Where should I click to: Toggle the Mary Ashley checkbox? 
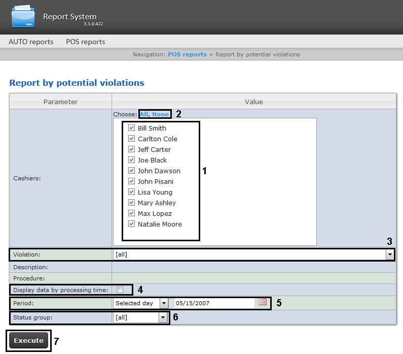pos(131,203)
